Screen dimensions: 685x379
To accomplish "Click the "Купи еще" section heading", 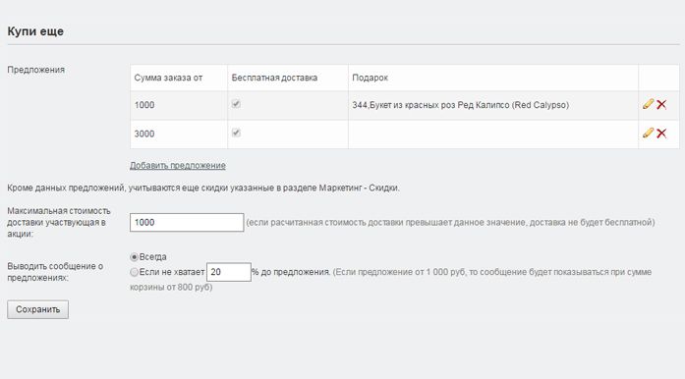I will [x=35, y=31].
